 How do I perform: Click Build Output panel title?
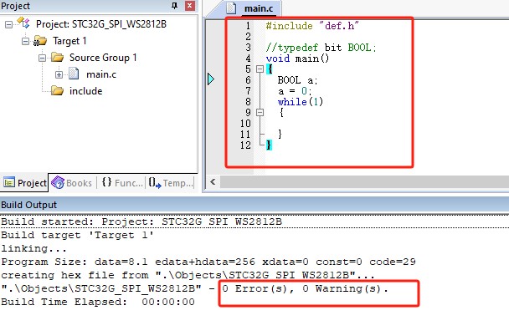coord(29,205)
